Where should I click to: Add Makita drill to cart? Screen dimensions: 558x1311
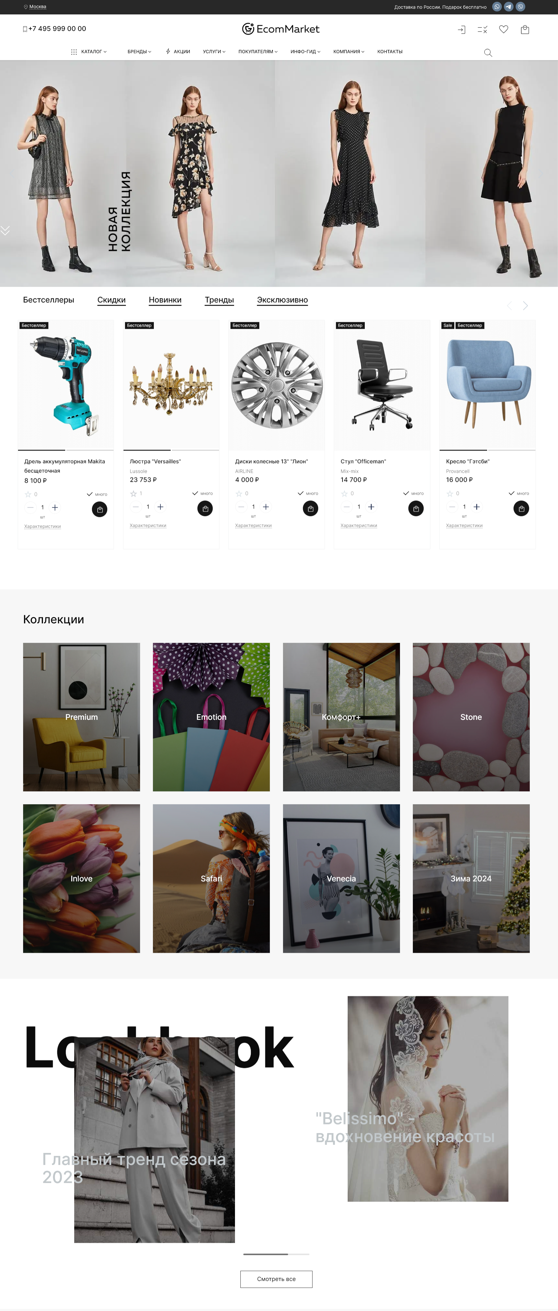[x=100, y=509]
